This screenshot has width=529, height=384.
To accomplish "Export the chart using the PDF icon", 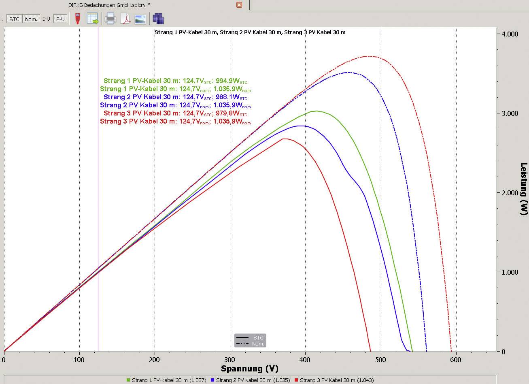I will pyautogui.click(x=125, y=18).
